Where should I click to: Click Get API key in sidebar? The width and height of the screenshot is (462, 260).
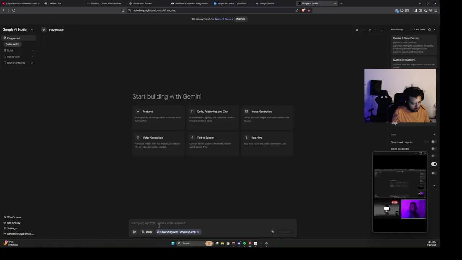[12, 223]
